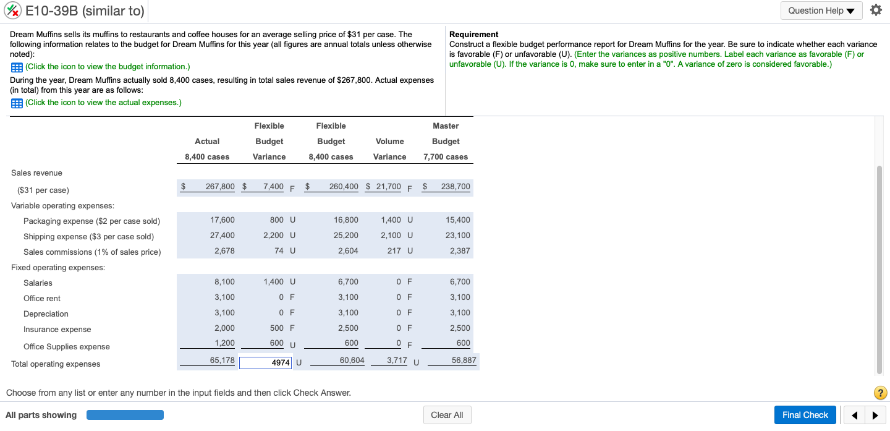Select the 7,400 sales revenue flexible variance
The image size is (890, 431).
pyautogui.click(x=273, y=187)
